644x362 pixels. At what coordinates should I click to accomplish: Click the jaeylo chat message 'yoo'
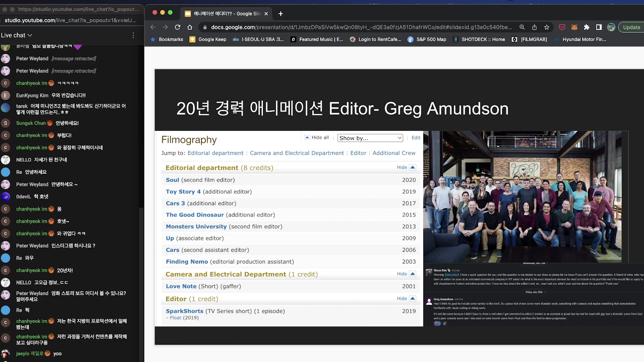pos(57,353)
